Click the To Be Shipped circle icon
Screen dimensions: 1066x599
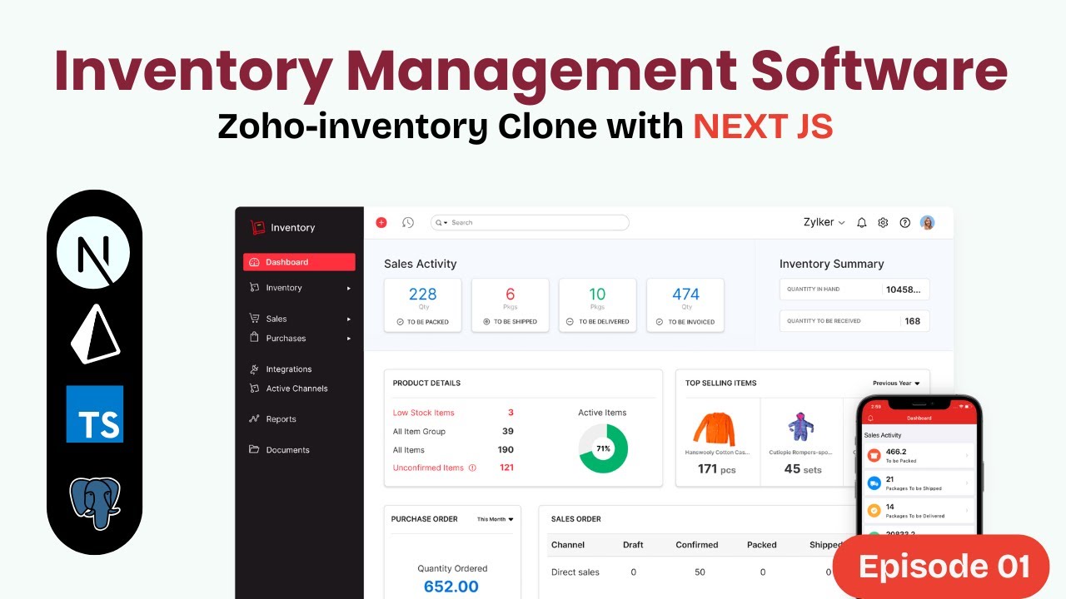[486, 322]
